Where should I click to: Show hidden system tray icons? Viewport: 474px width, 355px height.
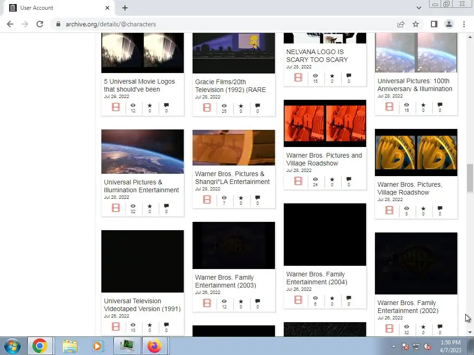tap(393, 347)
